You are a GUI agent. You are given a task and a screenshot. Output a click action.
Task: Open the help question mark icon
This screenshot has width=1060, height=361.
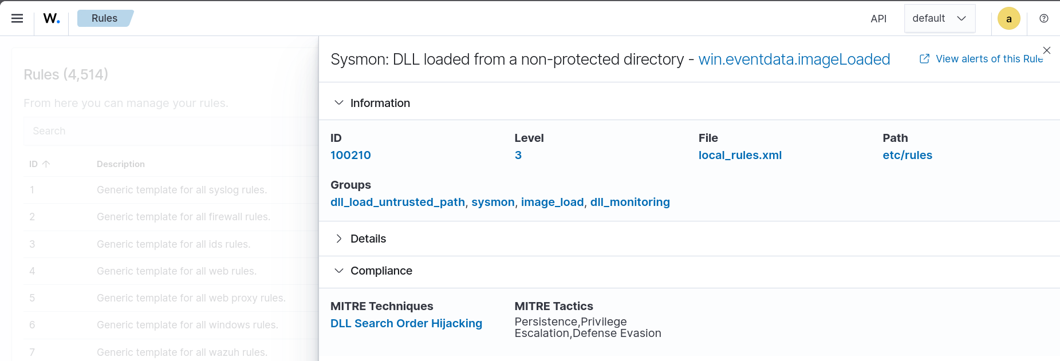[x=1044, y=18]
